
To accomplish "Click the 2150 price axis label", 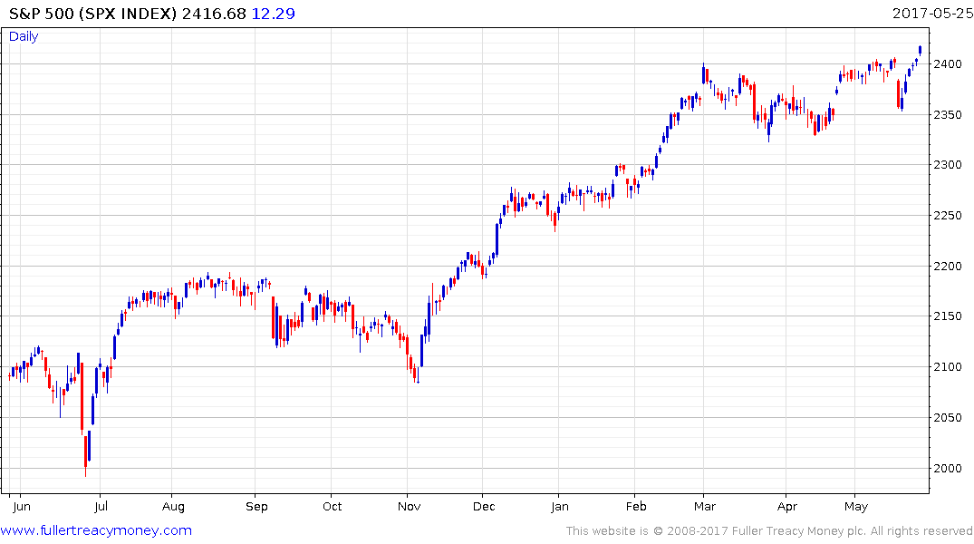I will (x=948, y=316).
